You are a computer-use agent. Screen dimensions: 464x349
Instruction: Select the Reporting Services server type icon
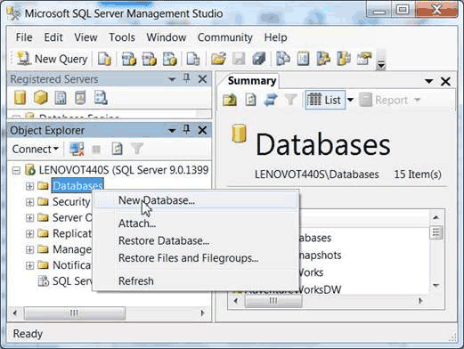[x=61, y=98]
